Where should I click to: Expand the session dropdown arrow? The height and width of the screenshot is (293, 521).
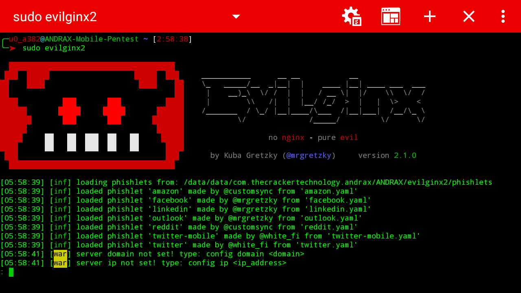[236, 16]
